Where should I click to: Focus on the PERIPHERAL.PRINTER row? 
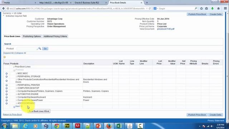coord(6,85)
